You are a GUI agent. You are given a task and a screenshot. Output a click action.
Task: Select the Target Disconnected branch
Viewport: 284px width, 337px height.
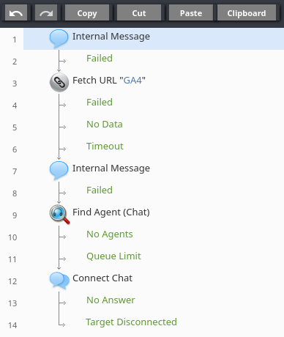(x=131, y=322)
